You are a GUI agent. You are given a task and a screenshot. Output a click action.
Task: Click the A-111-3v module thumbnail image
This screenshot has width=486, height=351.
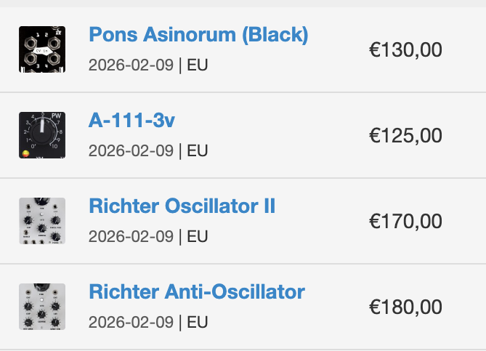coord(42,135)
